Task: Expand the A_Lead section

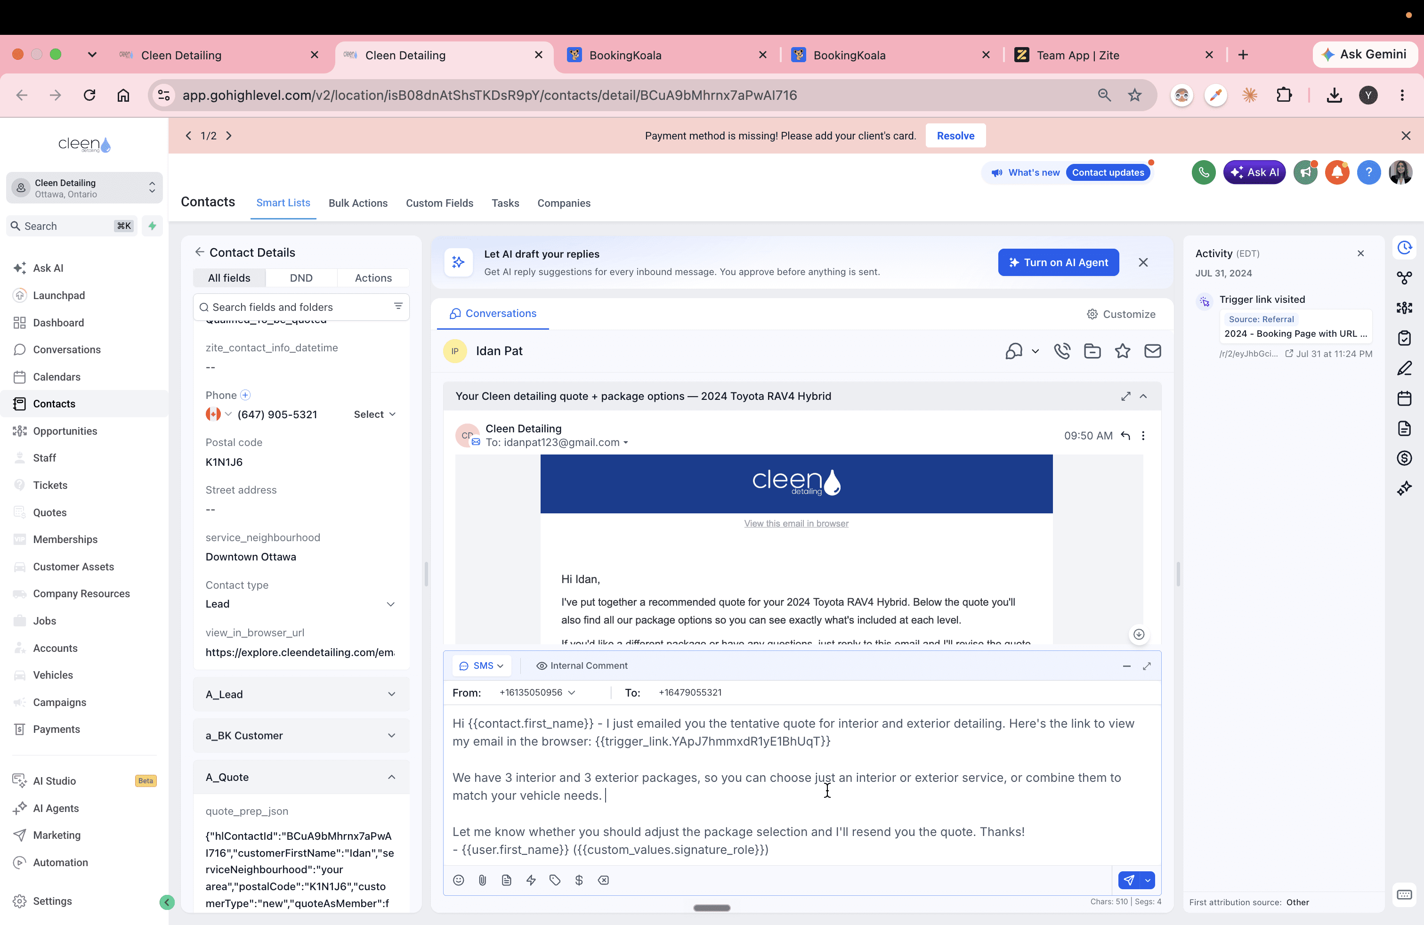Action: 301,694
